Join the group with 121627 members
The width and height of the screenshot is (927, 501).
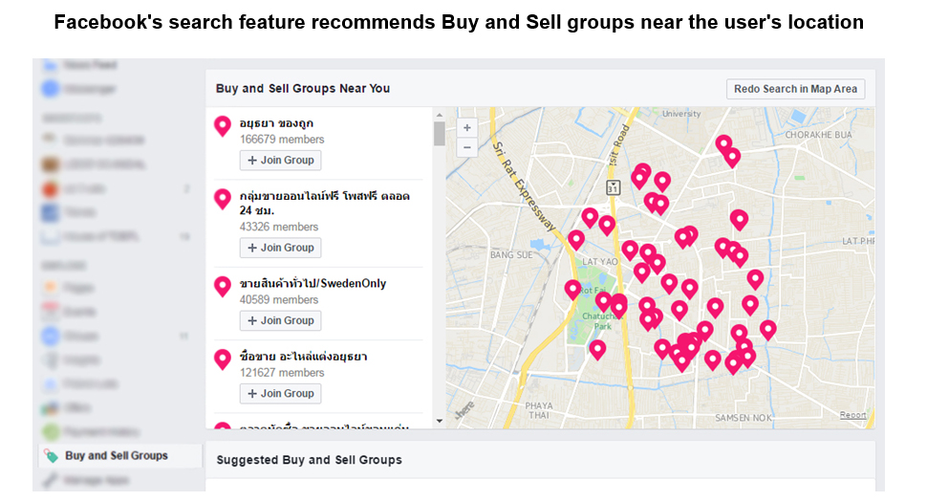(x=280, y=393)
